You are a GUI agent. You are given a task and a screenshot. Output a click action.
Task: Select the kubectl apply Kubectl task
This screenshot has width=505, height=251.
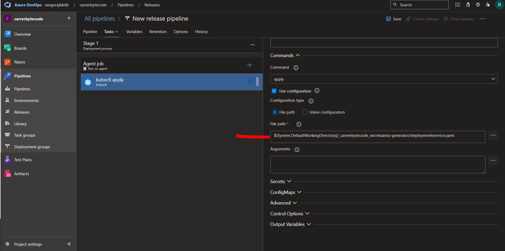point(159,82)
